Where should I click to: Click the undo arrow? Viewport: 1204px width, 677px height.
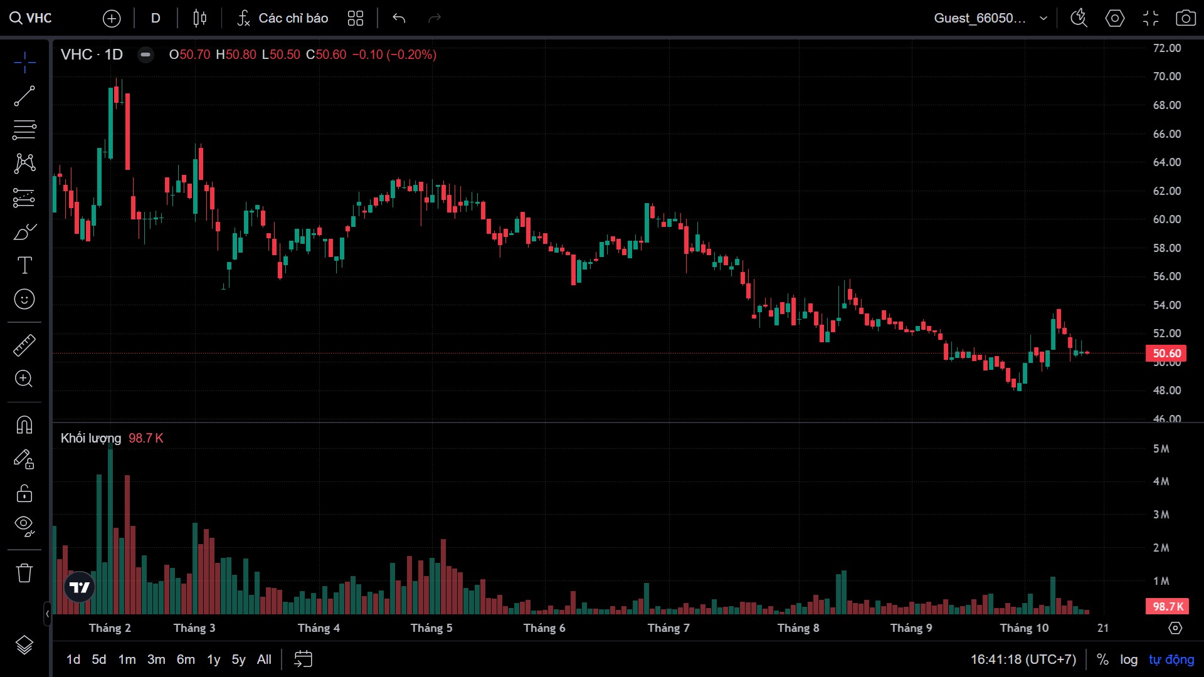tap(399, 18)
